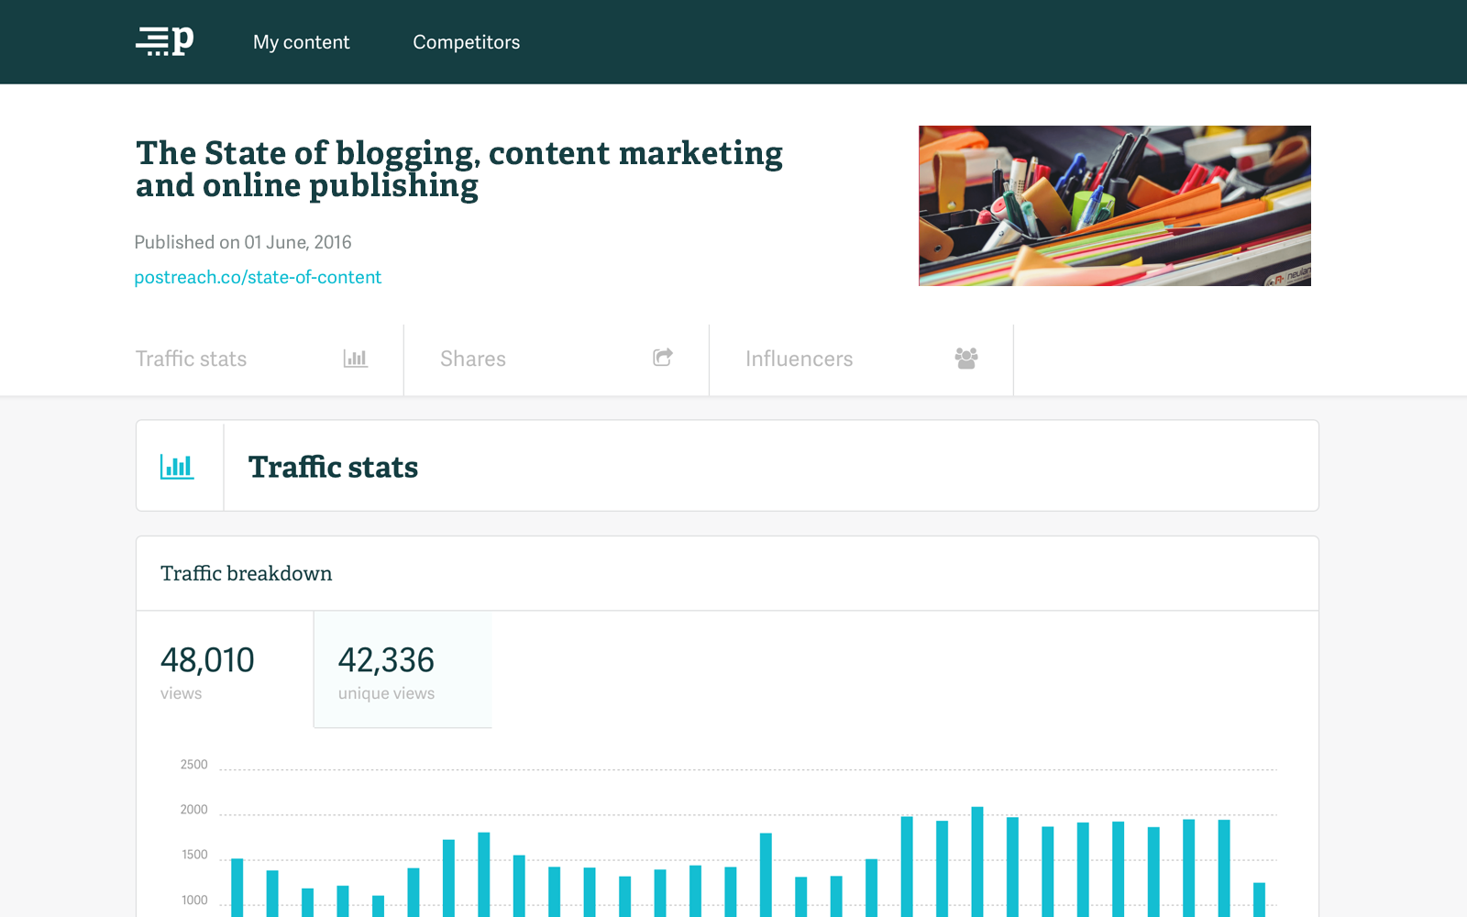
Task: Select the 42,336 unique views tile
Action: click(403, 670)
